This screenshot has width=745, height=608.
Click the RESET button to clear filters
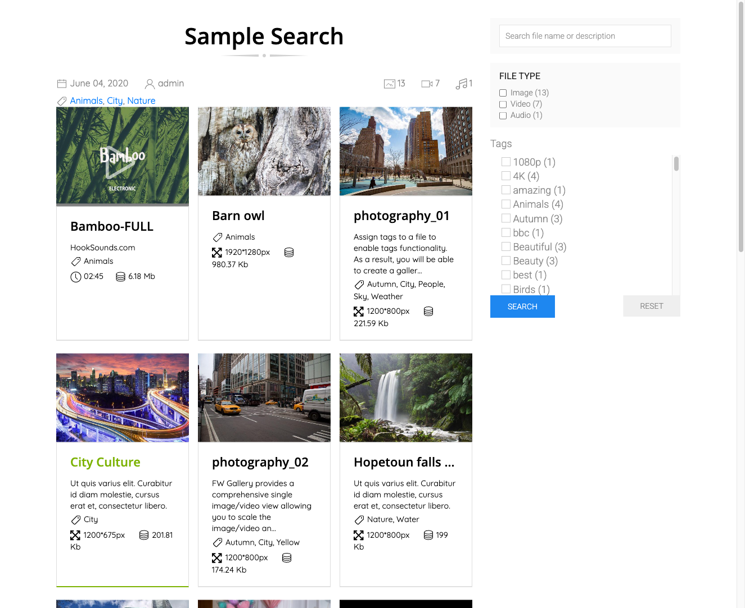pos(651,306)
